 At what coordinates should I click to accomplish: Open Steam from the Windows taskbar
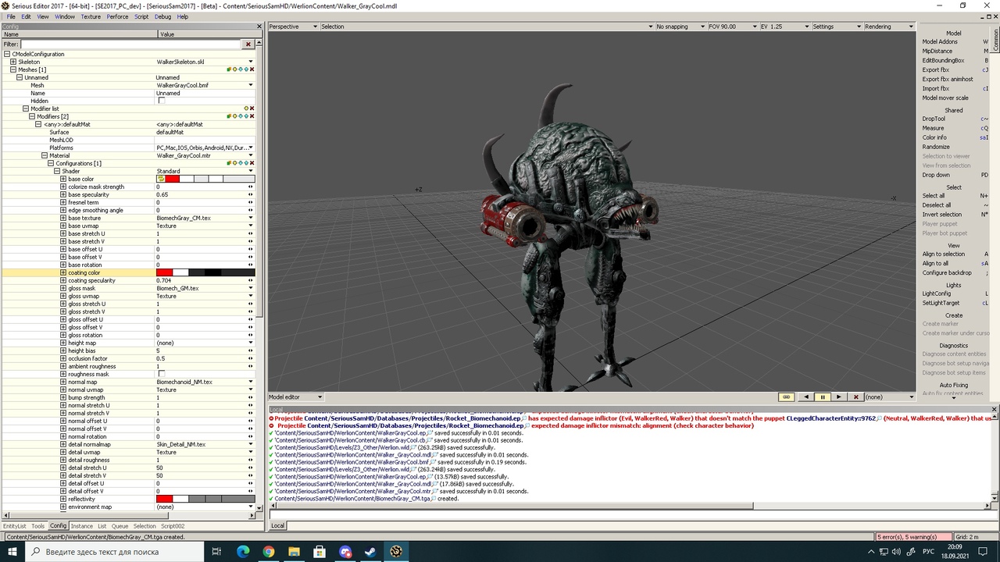(370, 551)
